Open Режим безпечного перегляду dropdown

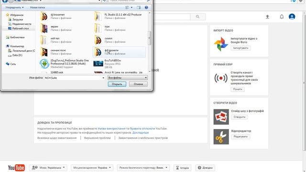(143, 168)
